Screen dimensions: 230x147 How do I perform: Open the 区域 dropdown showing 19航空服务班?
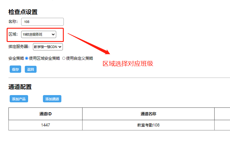[x=38, y=34]
